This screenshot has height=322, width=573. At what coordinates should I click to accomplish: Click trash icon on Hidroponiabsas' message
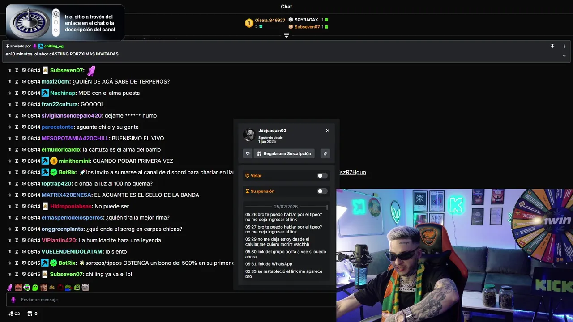coord(9,206)
